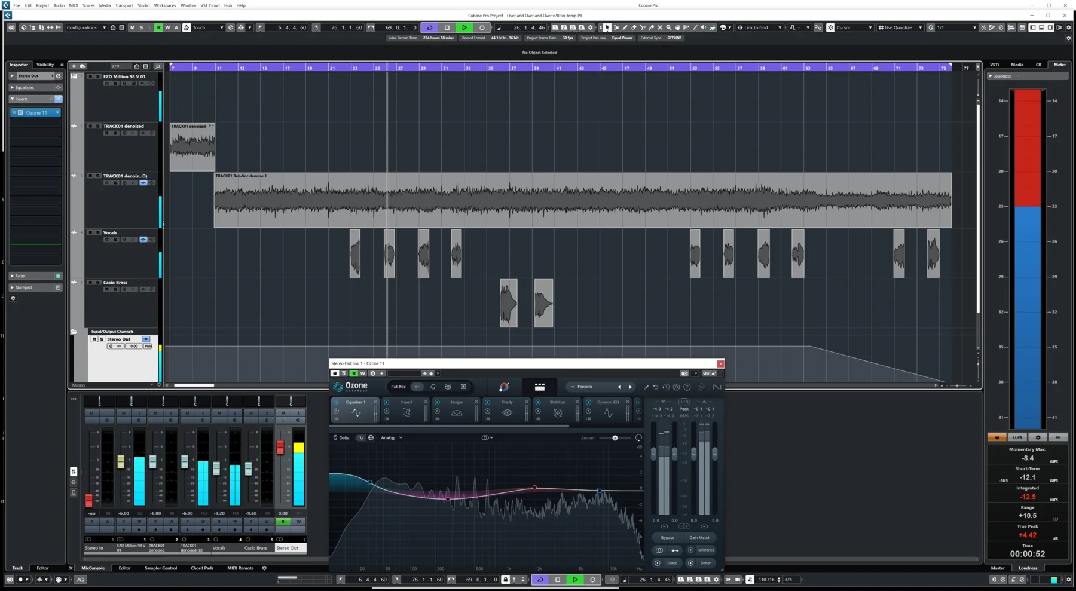Click the Stop button in top transport

click(447, 27)
